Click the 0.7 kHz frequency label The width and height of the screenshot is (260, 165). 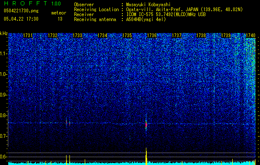4,136
